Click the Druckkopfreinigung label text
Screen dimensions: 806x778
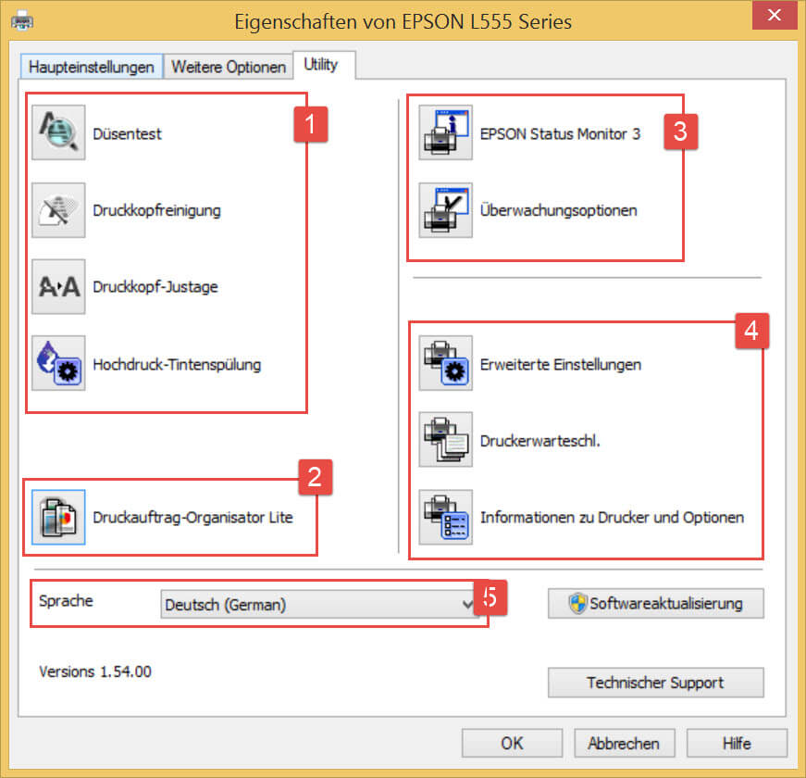tap(156, 210)
